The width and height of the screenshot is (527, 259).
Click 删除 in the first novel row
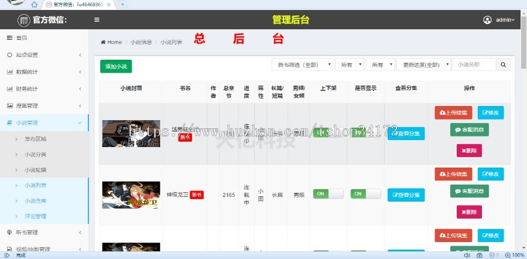469,151
